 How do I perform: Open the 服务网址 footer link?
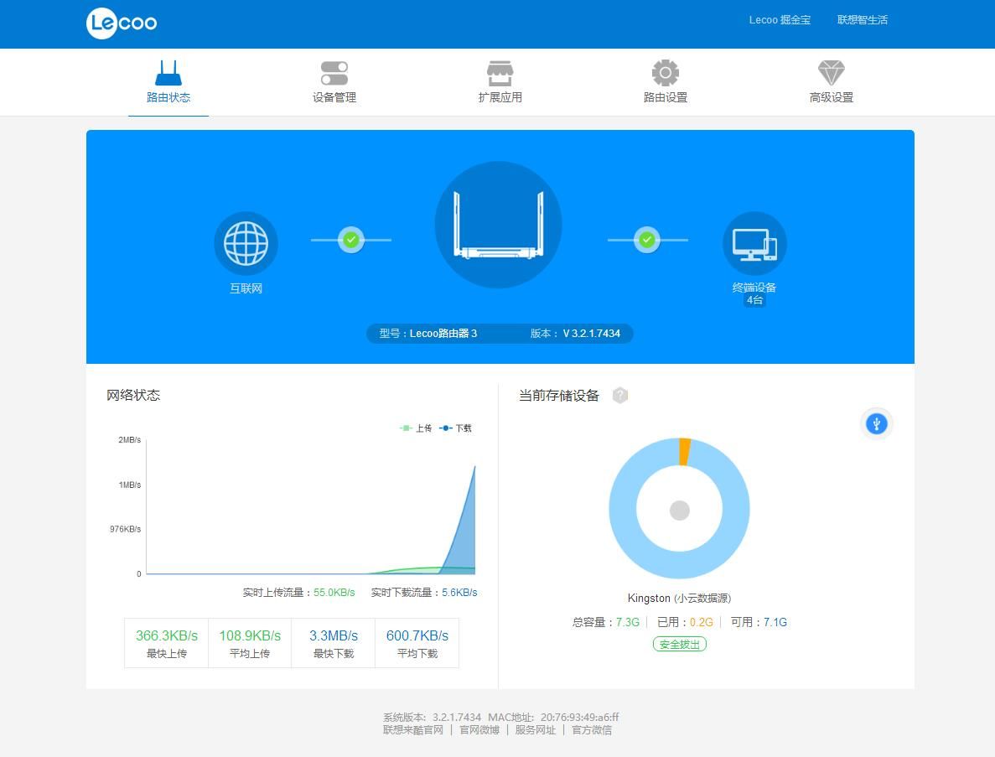(536, 730)
